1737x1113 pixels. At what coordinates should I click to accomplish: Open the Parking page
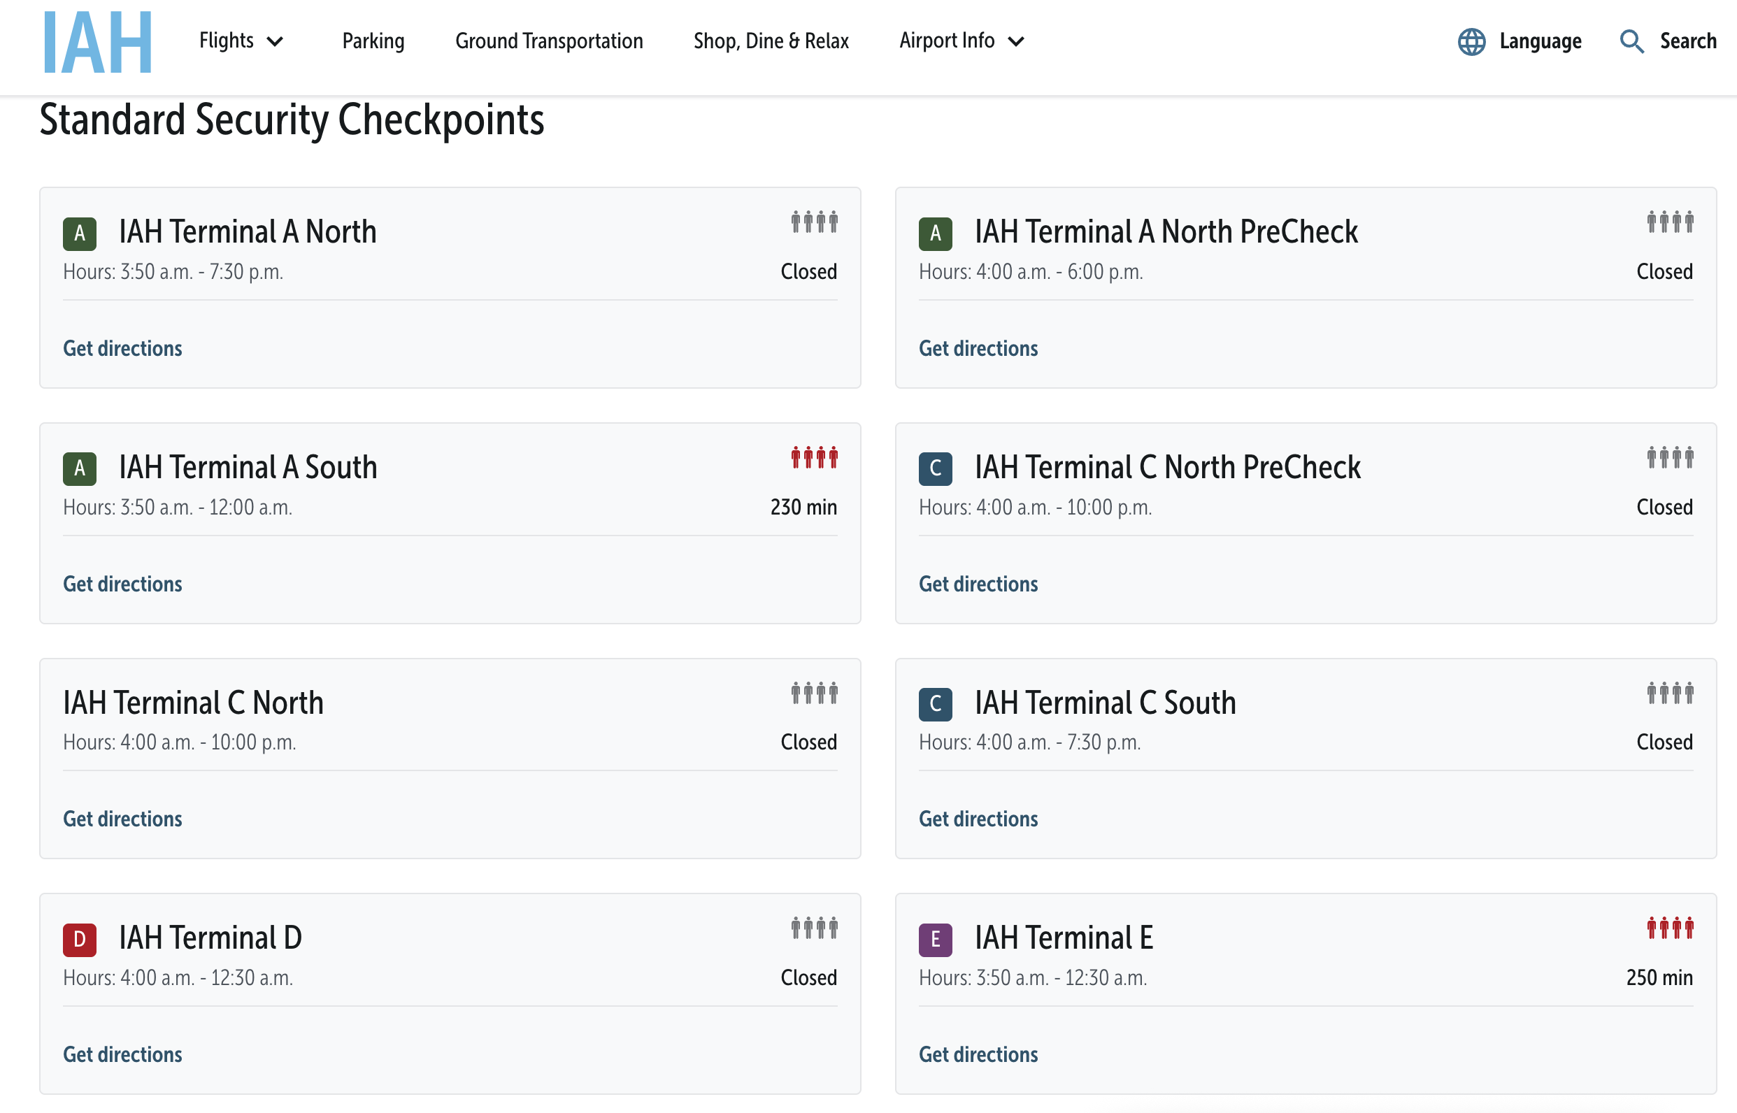point(373,41)
